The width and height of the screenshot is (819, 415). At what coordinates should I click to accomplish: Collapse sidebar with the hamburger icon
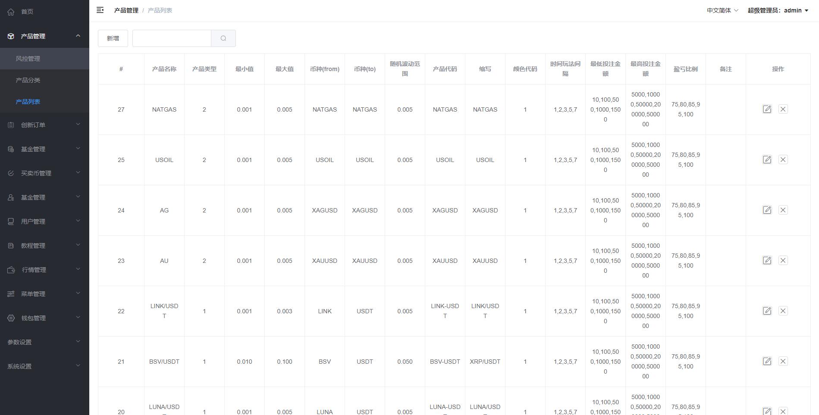coord(100,10)
